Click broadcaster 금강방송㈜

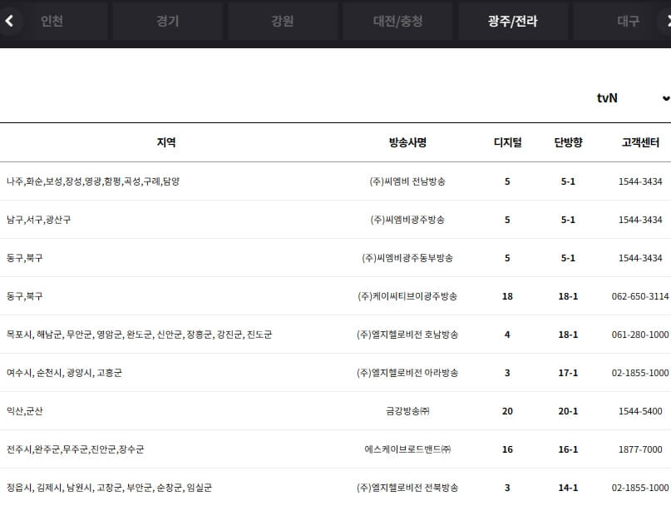coord(407,411)
